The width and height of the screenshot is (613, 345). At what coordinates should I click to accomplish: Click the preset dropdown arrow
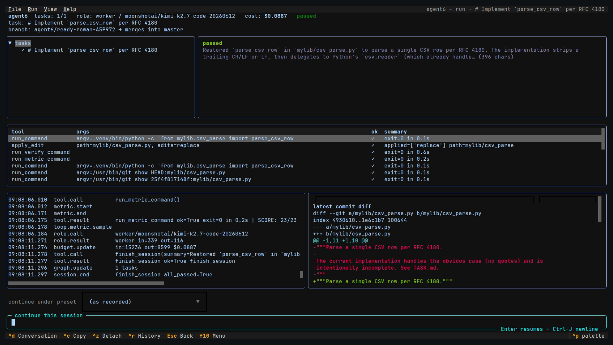tap(198, 302)
